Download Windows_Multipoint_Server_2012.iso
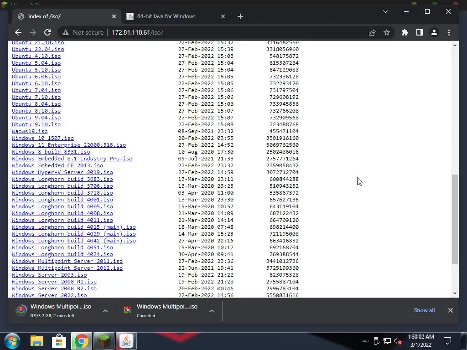467x350 pixels. coord(67,268)
